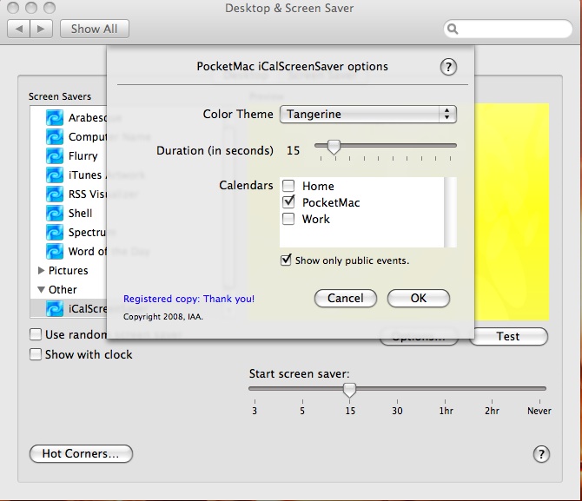Go forward with the right arrow button
The height and width of the screenshot is (501, 582).
[x=41, y=29]
